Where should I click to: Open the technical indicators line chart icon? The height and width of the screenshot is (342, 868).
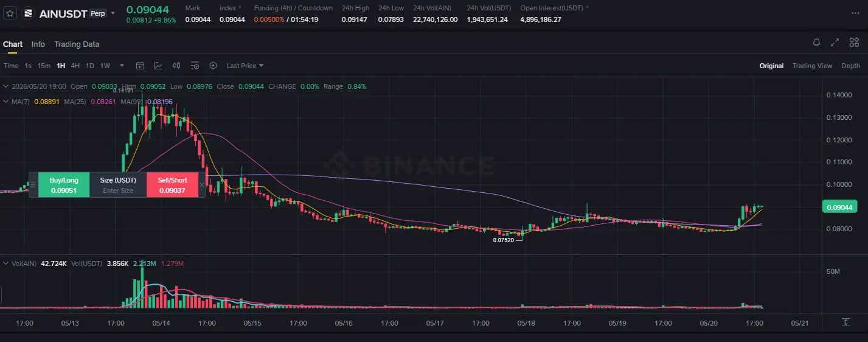tap(158, 66)
